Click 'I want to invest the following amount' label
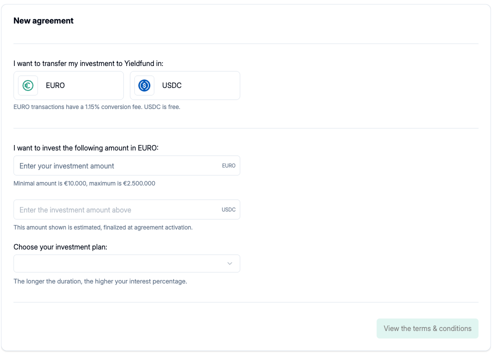The width and height of the screenshot is (495, 356). [x=86, y=148]
